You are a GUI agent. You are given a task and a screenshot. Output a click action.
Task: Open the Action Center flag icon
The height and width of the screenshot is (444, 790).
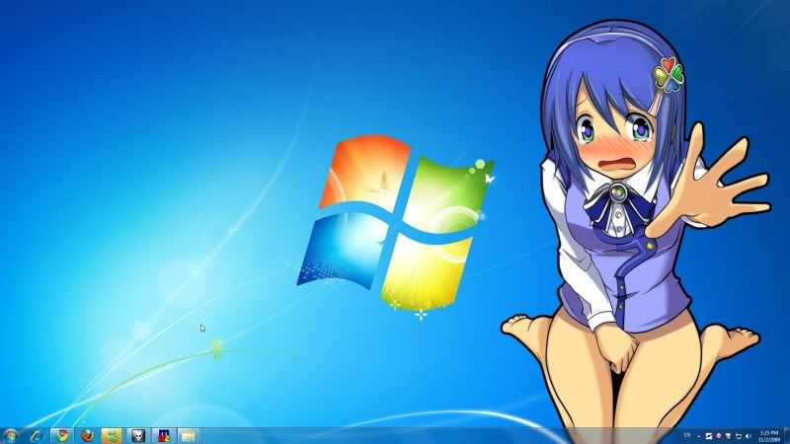coord(729,436)
